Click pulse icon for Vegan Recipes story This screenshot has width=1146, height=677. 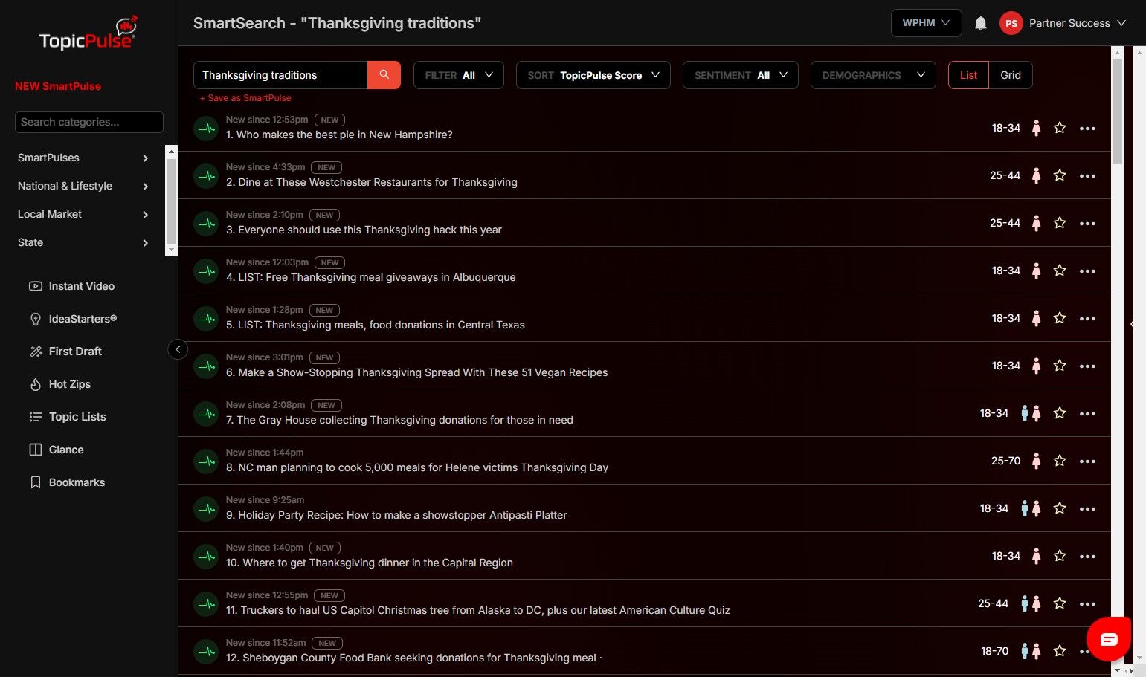tap(206, 366)
